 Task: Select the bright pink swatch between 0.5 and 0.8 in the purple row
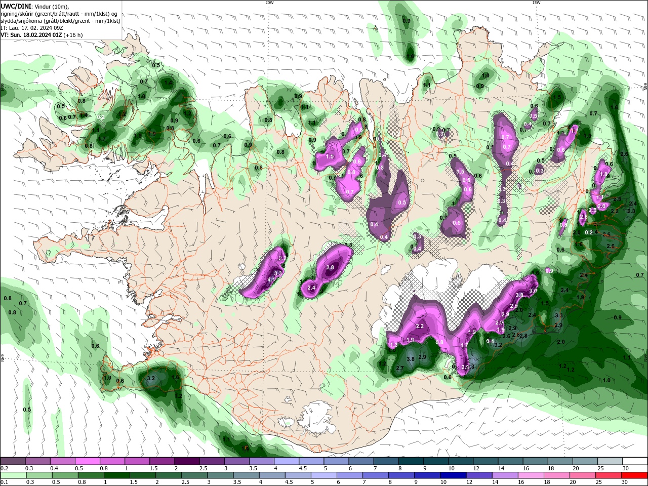pos(87,461)
